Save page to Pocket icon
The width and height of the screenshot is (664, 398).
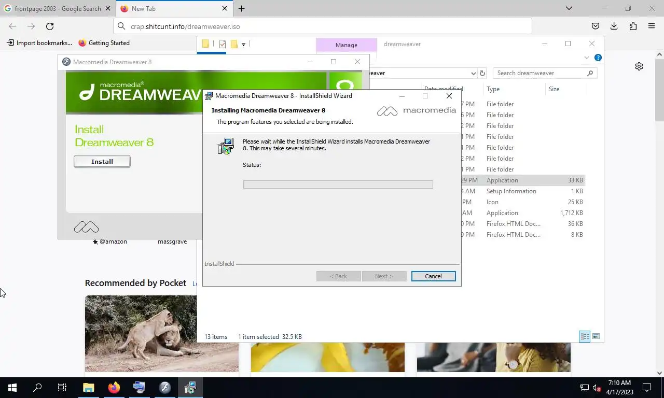tap(596, 26)
